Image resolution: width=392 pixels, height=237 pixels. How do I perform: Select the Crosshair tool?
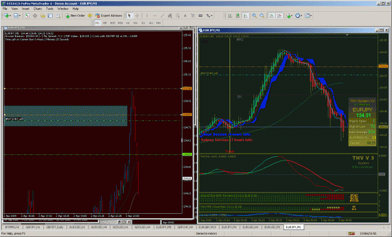pyautogui.click(x=137, y=16)
